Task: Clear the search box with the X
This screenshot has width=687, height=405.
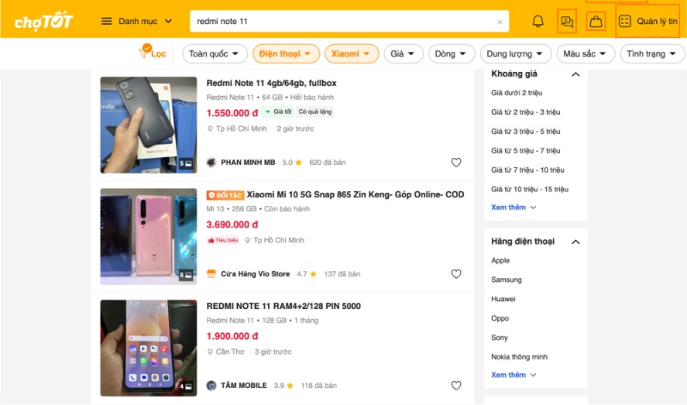Action: 500,21
